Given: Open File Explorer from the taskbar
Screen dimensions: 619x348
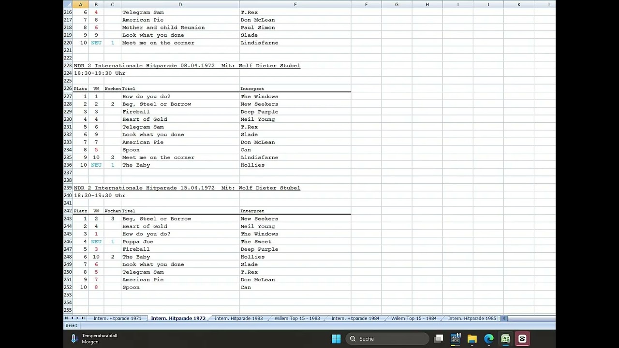Looking at the screenshot, I should [472, 339].
